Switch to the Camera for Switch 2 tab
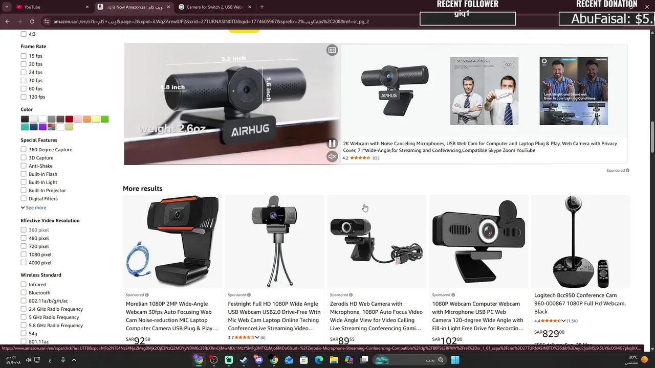This screenshot has height=368, width=655. coord(215,7)
